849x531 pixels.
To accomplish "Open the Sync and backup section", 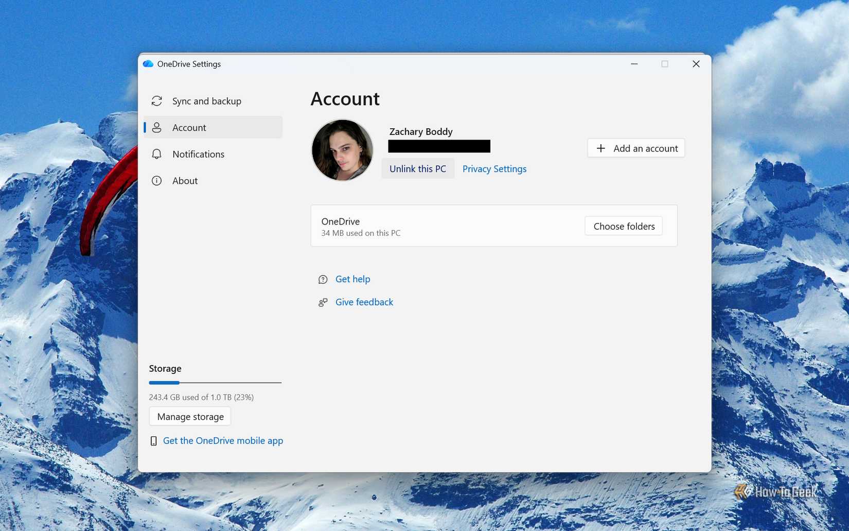I will [213, 101].
